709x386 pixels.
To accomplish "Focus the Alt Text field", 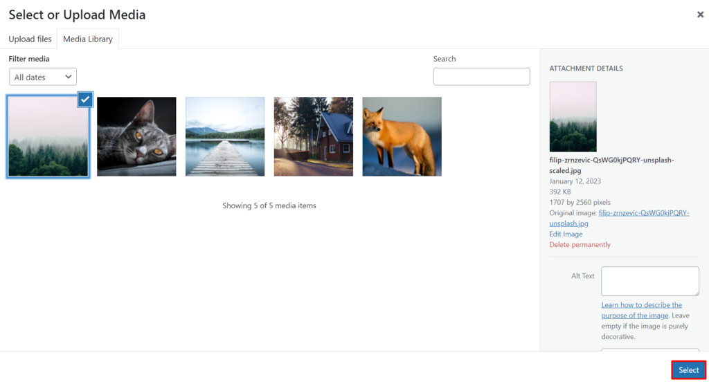I will click(649, 281).
